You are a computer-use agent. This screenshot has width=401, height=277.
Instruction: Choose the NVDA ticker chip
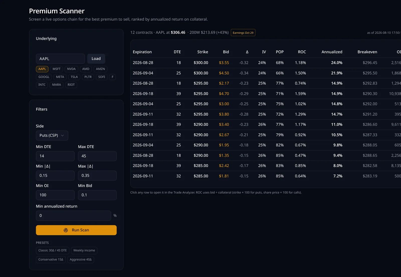[71, 69]
